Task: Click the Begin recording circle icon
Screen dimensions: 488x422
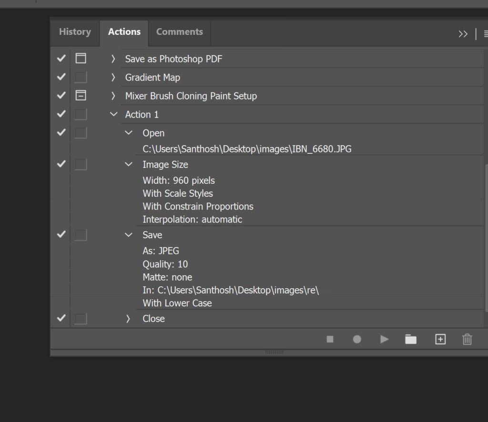Action: point(357,339)
